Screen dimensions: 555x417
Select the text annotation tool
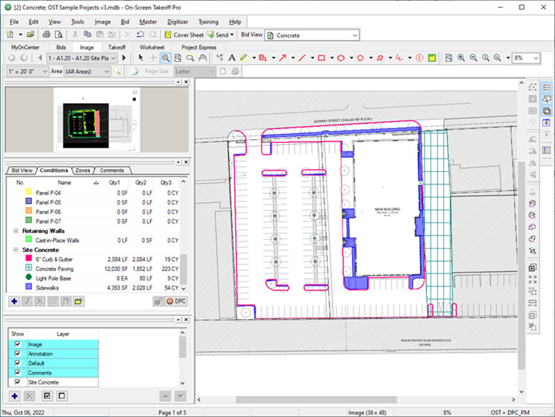point(231,58)
